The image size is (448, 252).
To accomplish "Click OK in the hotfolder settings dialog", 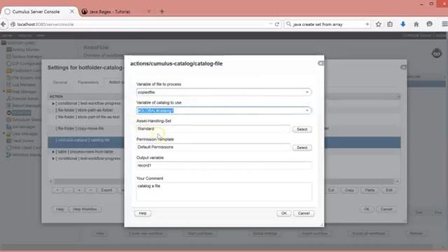I will coord(367,209).
